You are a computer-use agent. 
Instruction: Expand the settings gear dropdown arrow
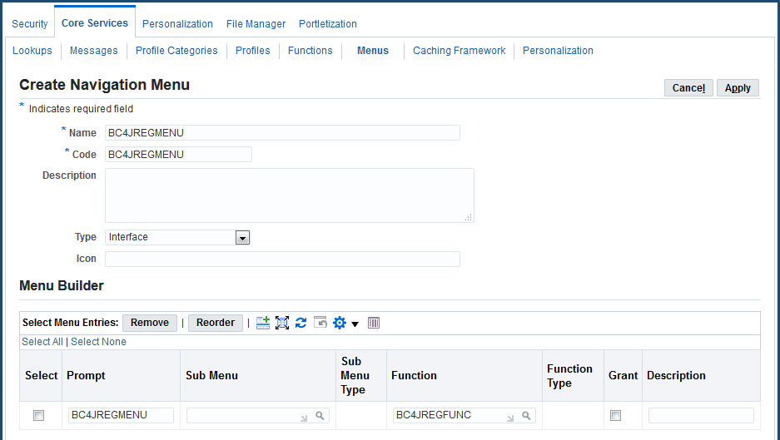355,324
